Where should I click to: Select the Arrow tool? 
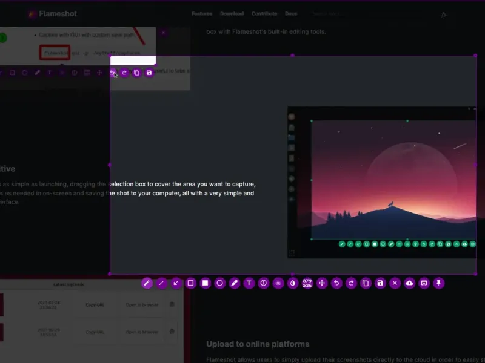pyautogui.click(x=176, y=283)
